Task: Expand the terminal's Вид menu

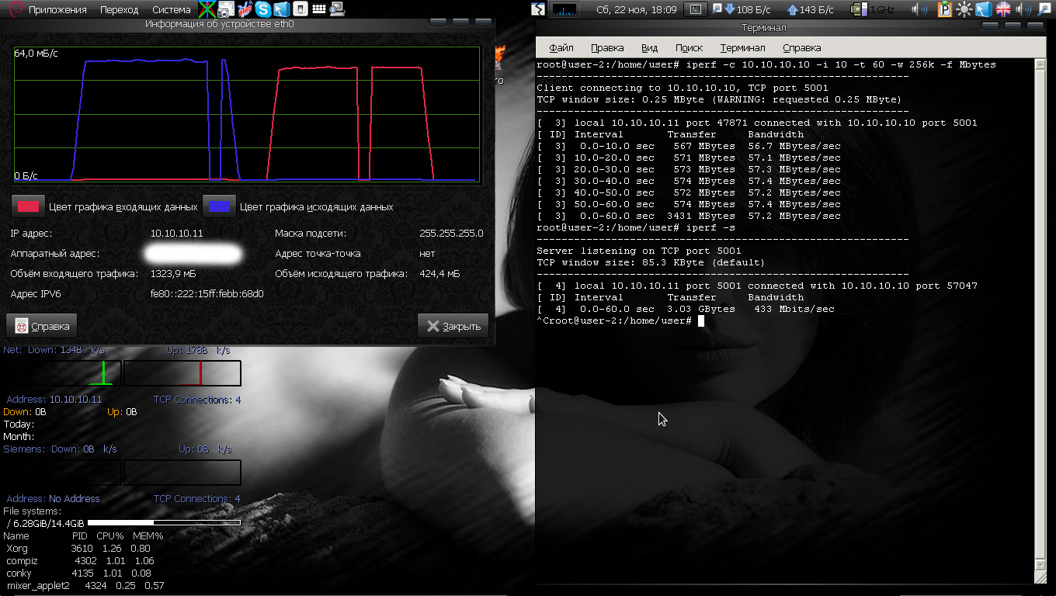Action: point(649,47)
